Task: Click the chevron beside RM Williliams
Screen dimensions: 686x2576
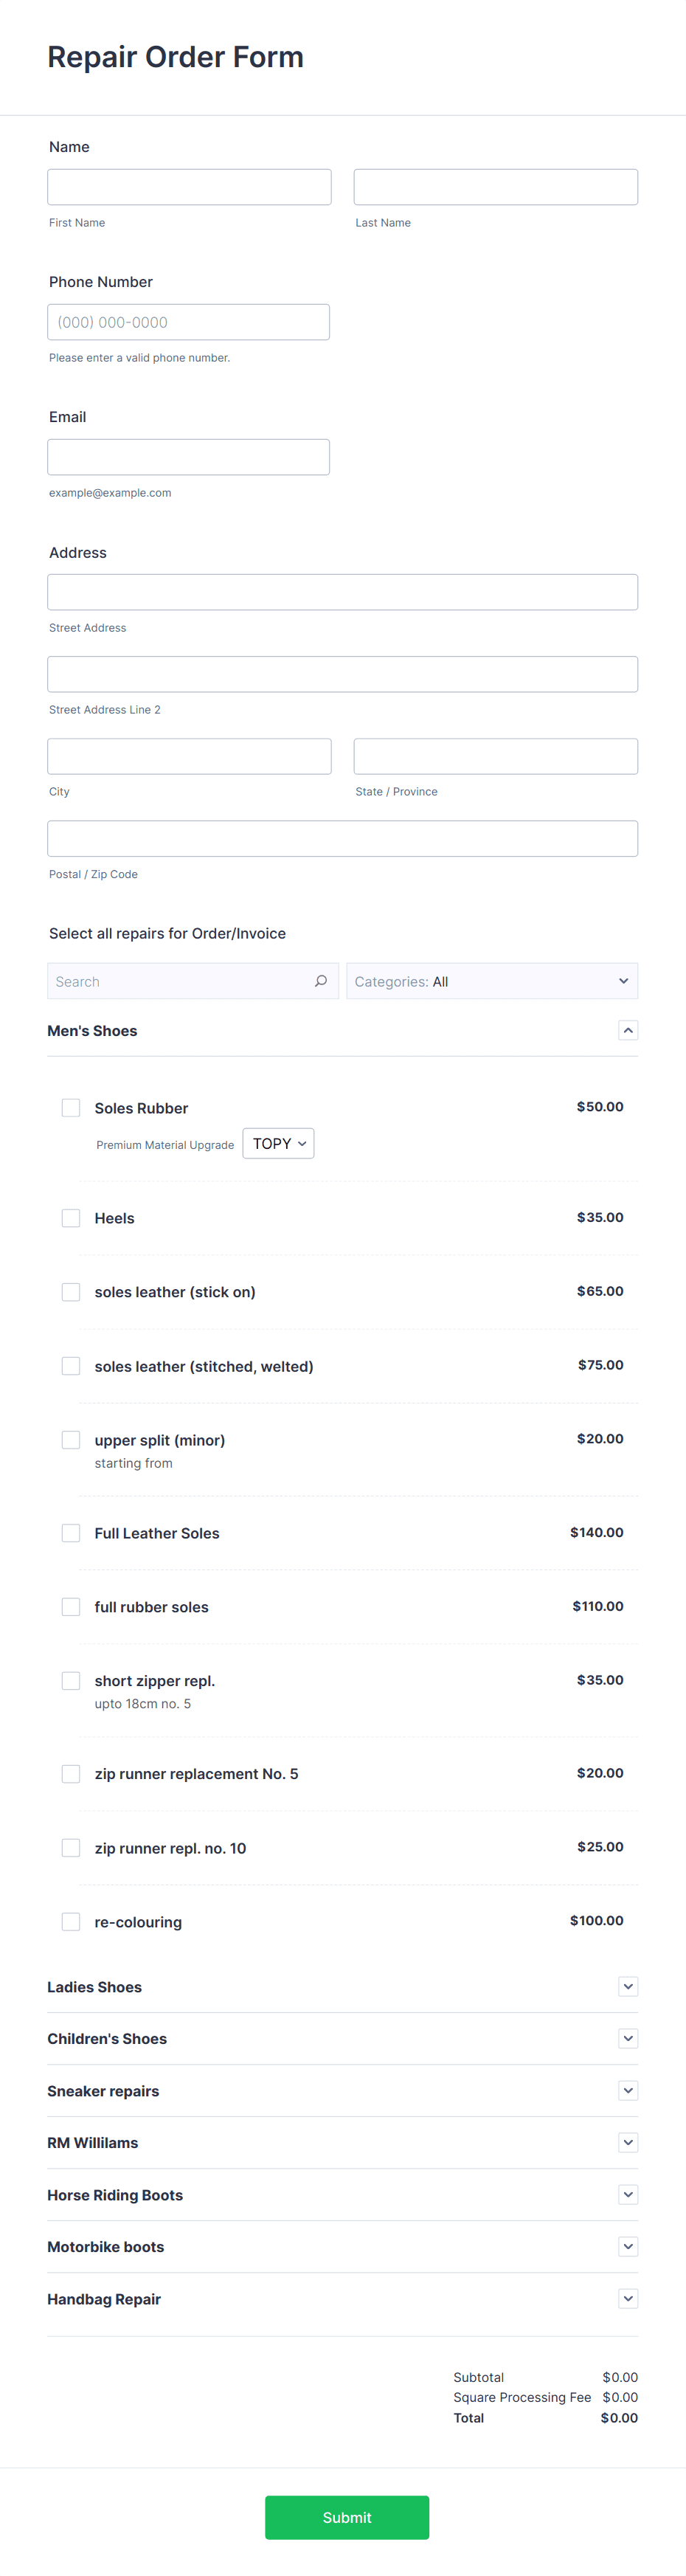Action: tap(628, 2142)
